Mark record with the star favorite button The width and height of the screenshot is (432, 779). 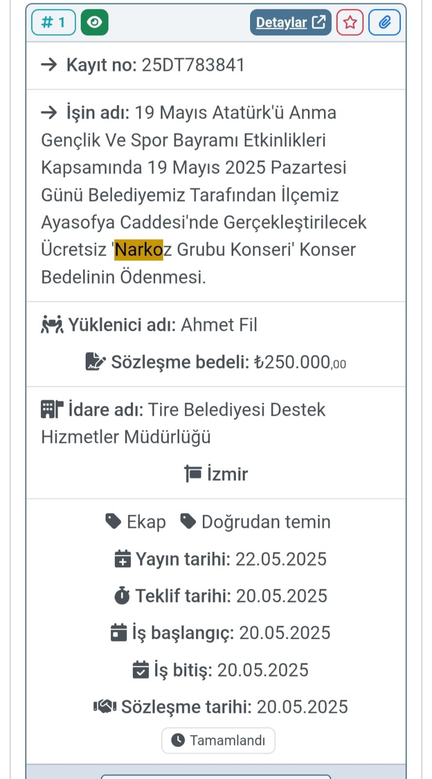coord(350,22)
